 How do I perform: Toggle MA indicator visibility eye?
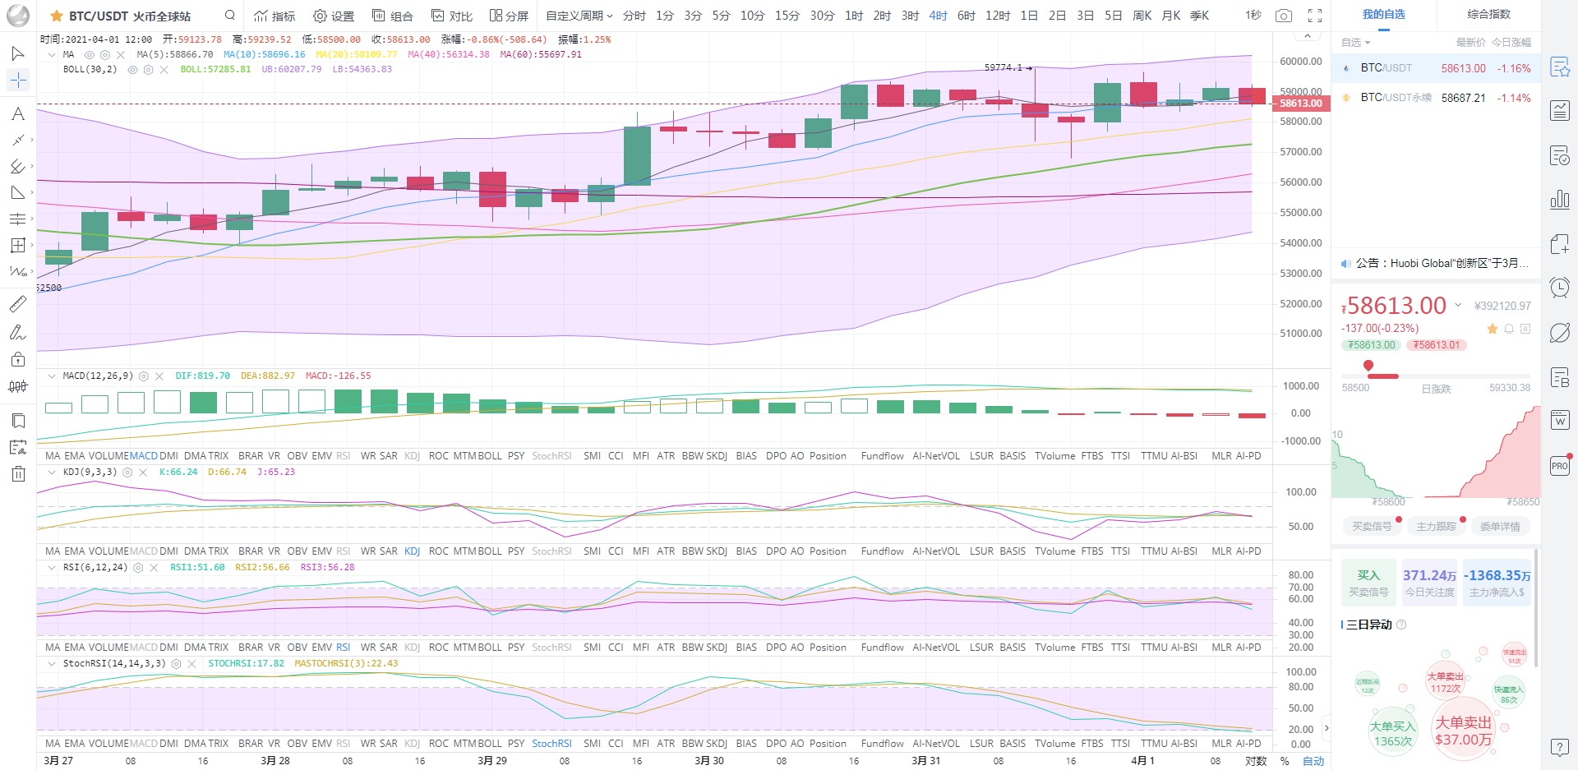(x=90, y=54)
